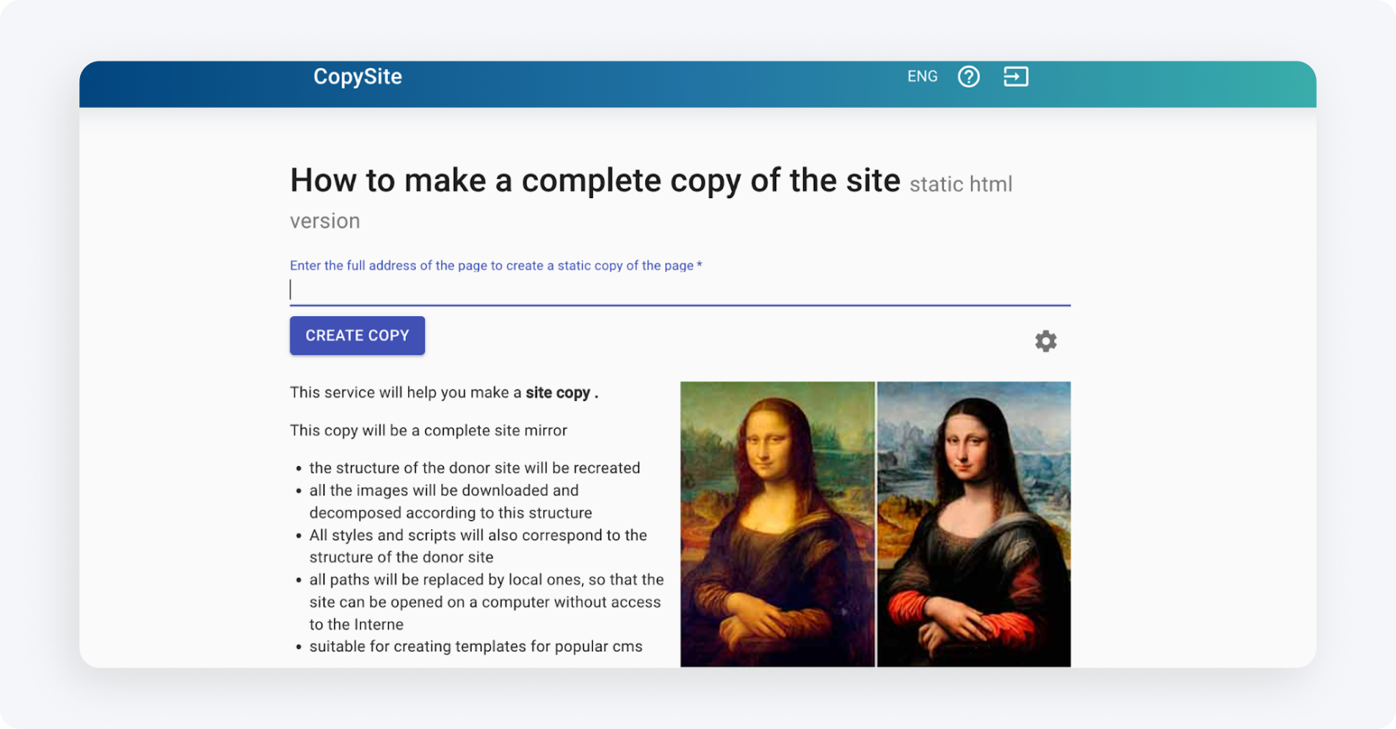Viewport: 1396px width, 729px height.
Task: Select the "All styles and scripts" bullet
Action: pos(477,546)
